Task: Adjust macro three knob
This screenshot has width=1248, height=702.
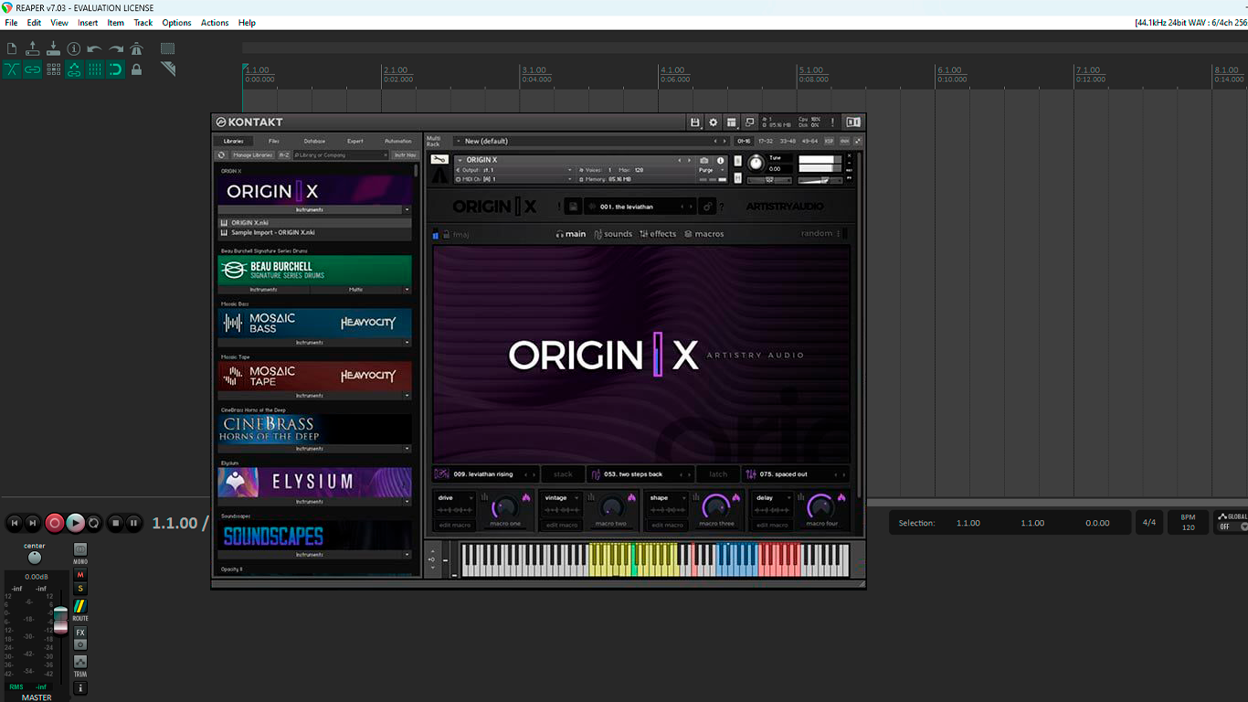Action: coord(715,506)
